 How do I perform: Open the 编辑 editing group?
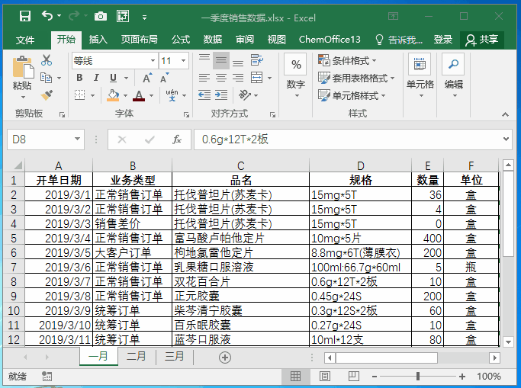tap(454, 76)
